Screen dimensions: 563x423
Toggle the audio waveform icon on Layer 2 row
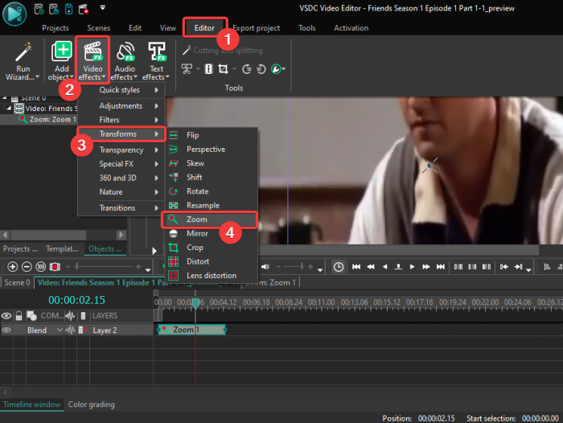coord(71,330)
